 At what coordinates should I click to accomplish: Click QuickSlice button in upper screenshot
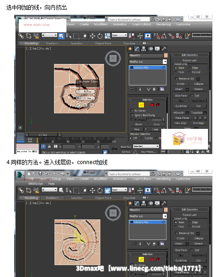(181, 106)
